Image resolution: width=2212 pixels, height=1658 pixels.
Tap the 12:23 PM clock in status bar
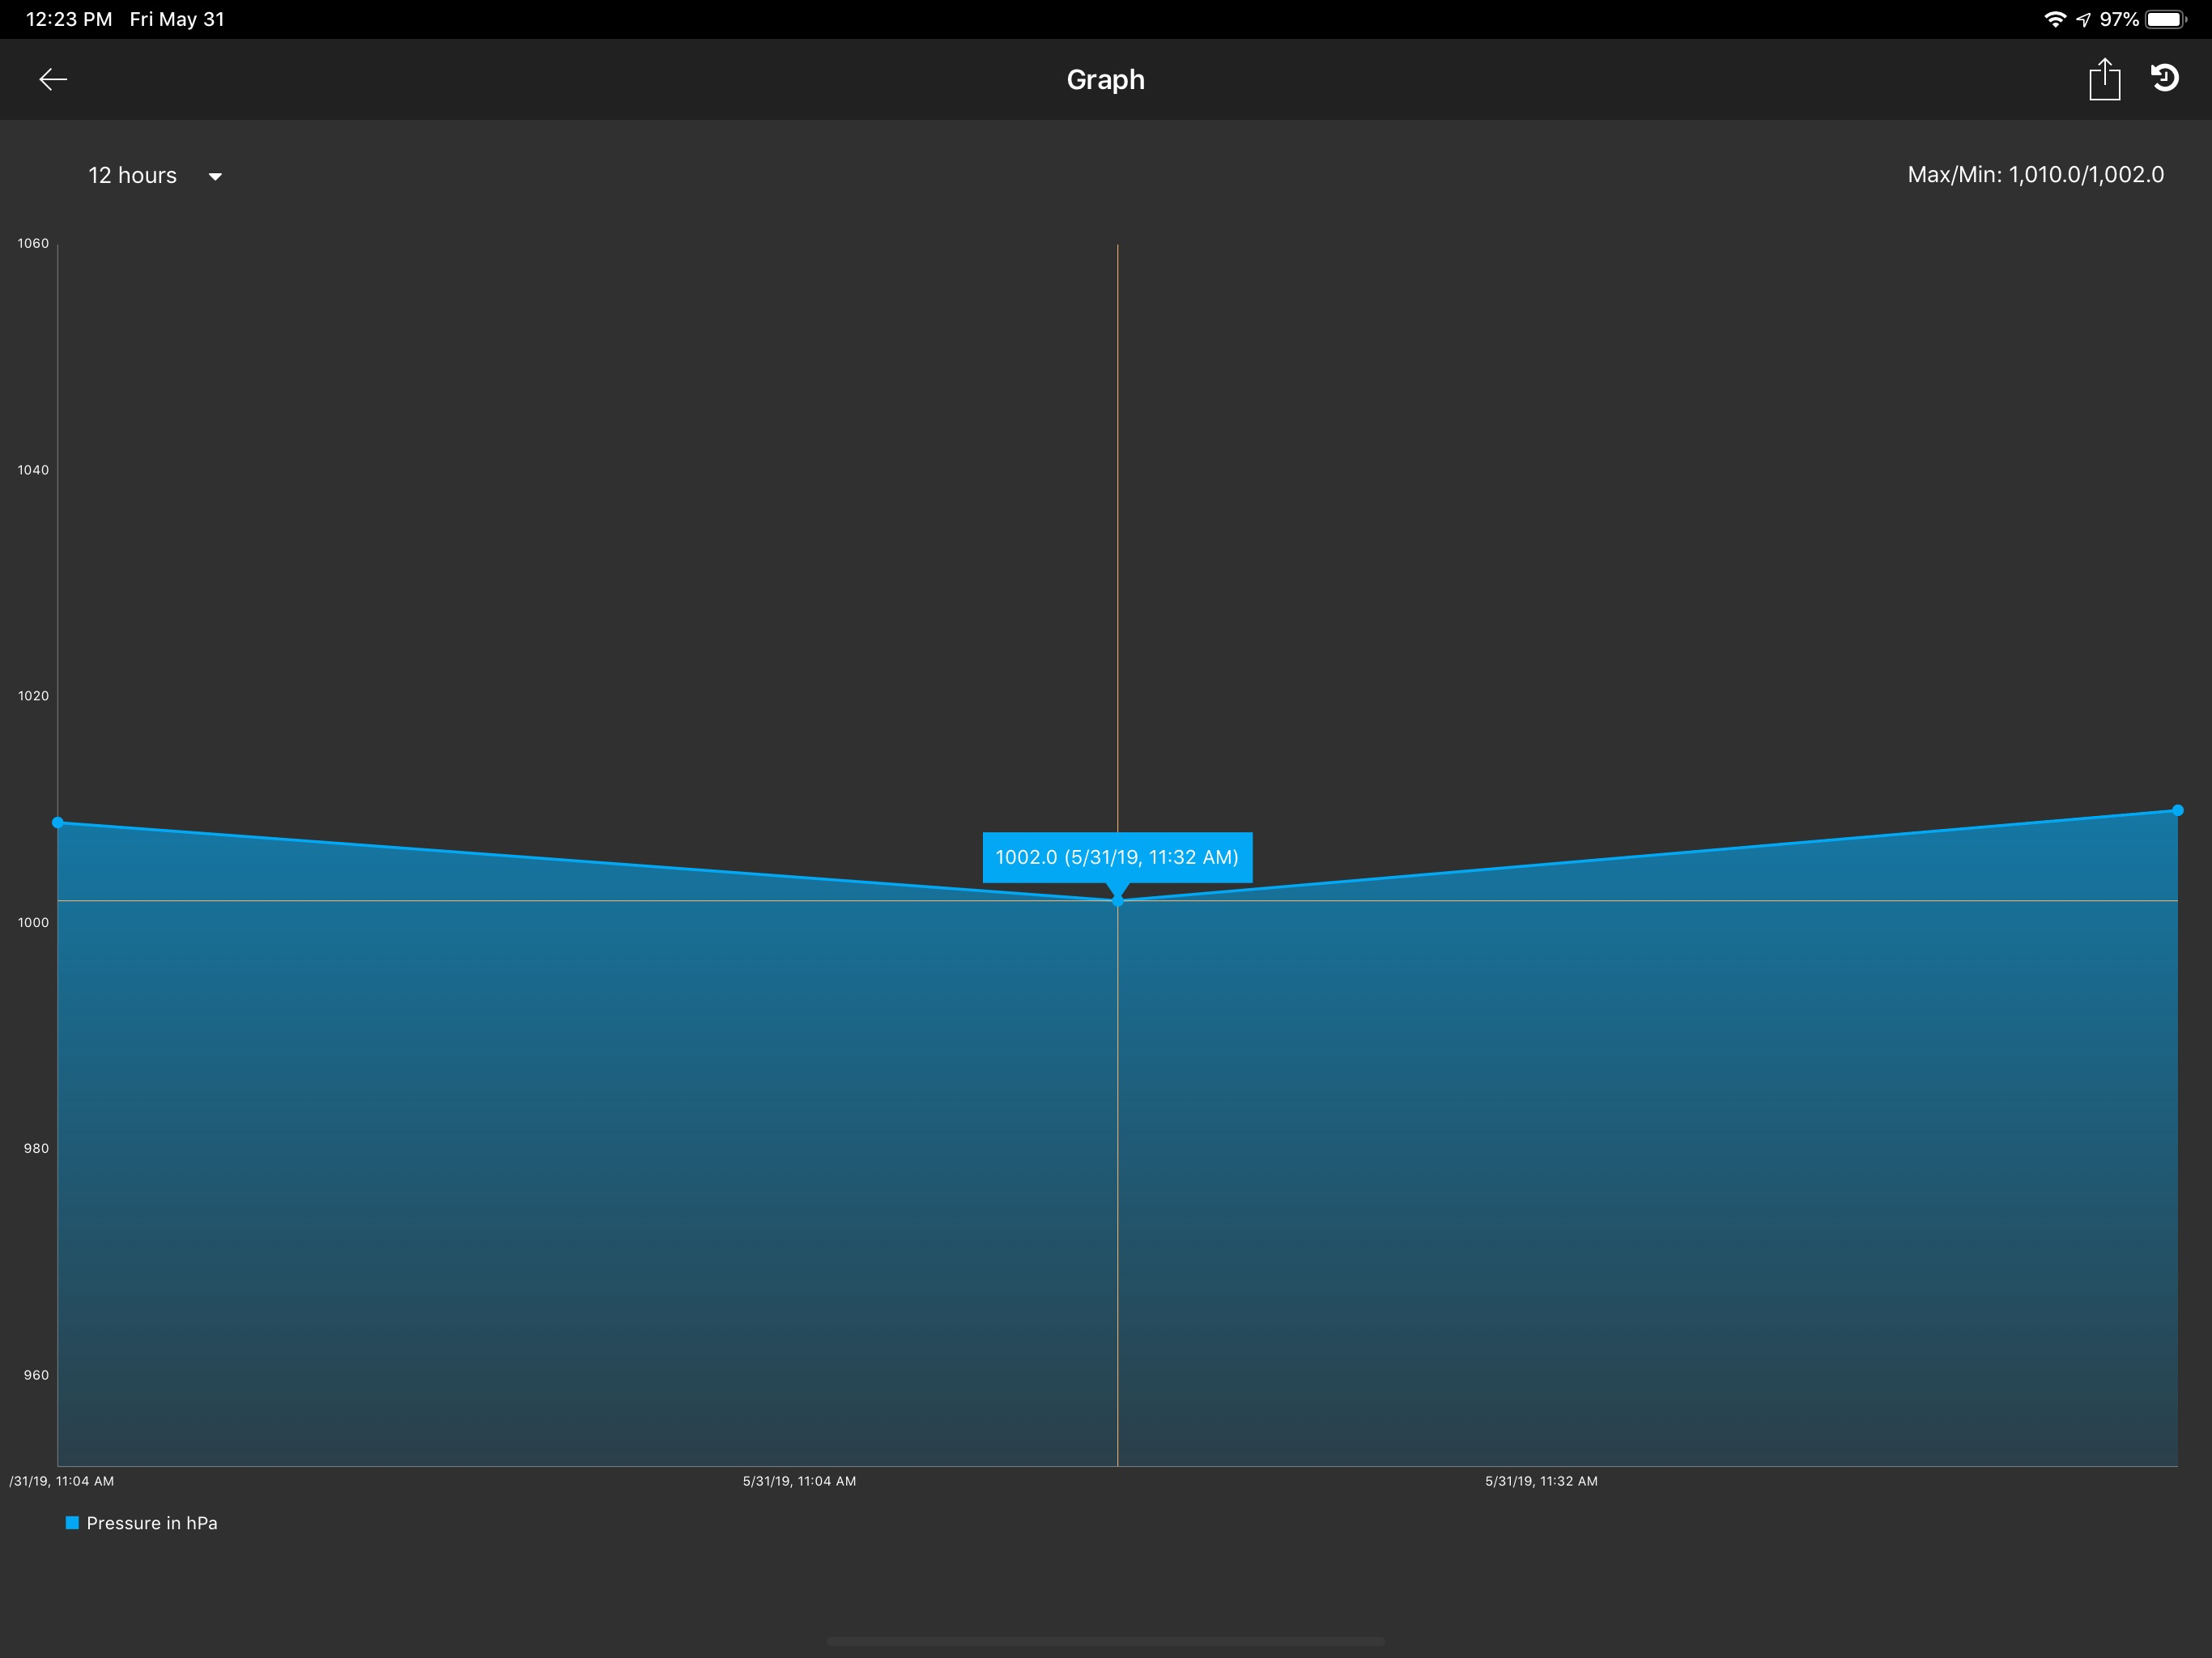[69, 19]
